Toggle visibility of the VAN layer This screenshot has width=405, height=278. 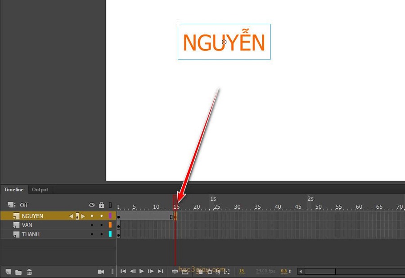pyautogui.click(x=92, y=225)
